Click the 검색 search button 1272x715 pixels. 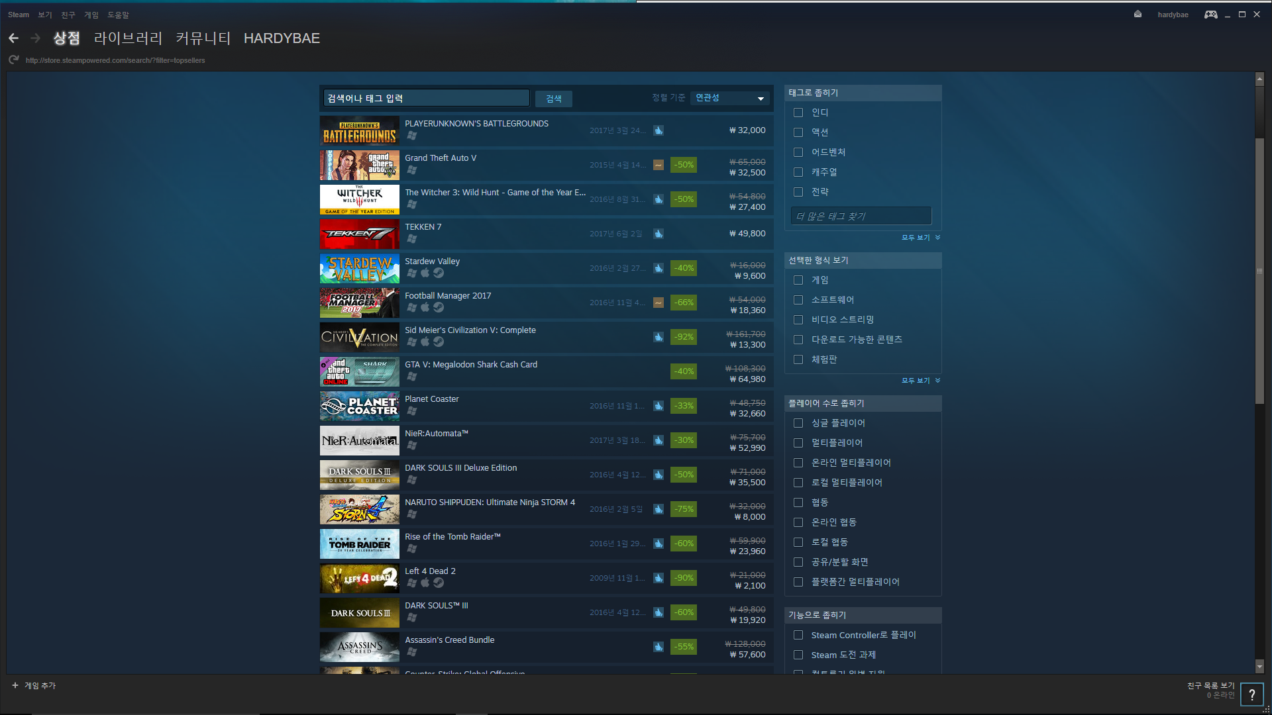pos(554,99)
